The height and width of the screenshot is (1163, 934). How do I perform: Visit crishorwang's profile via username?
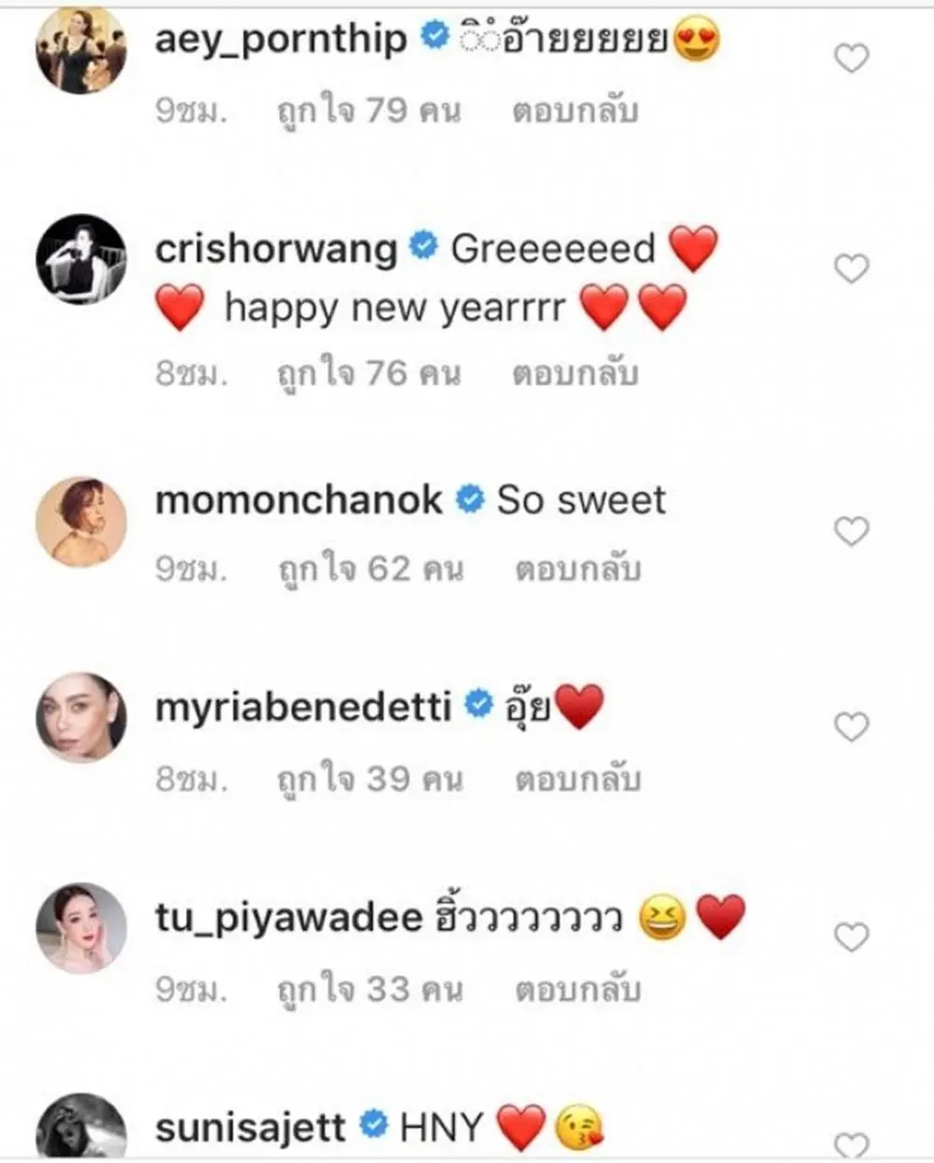[x=276, y=248]
